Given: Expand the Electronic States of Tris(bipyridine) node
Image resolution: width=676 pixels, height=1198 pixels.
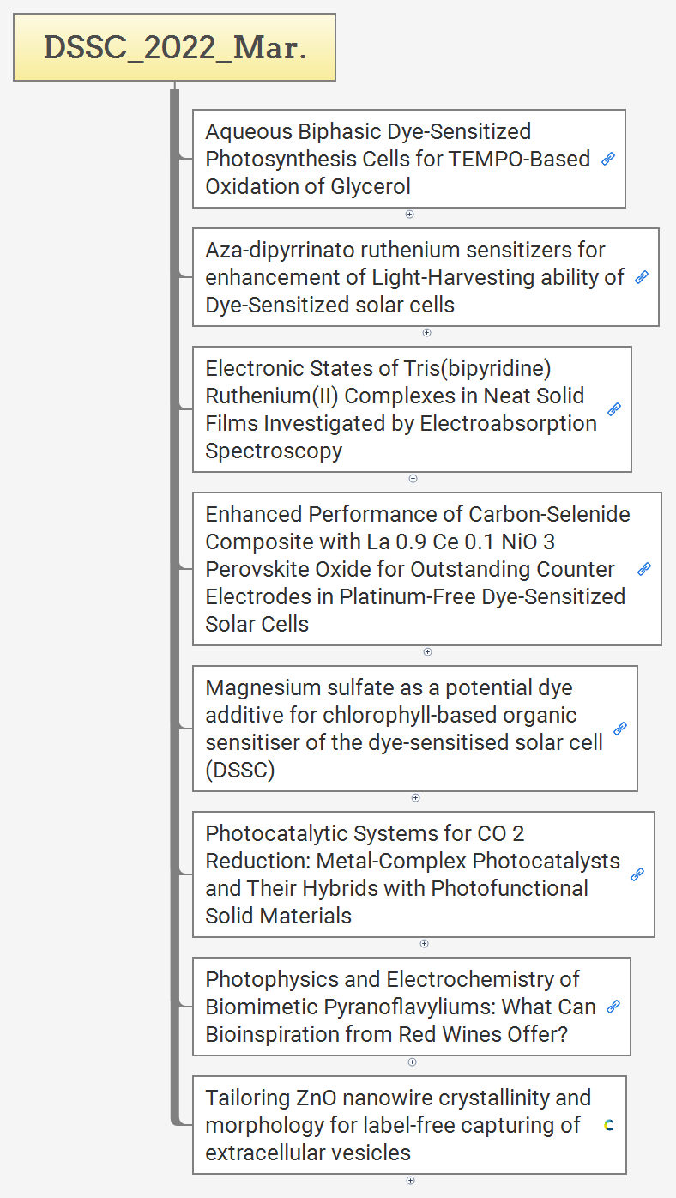Looking at the screenshot, I should [x=413, y=478].
